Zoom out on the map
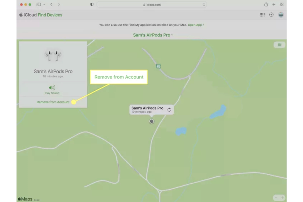Viewport: 303px width, 202px height. coord(276,198)
